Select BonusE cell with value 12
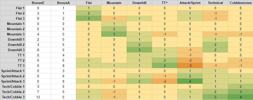 tap(38, 97)
